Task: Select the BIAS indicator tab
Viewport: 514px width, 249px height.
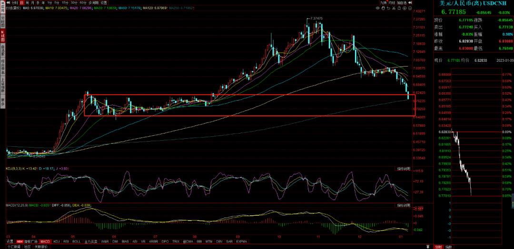Action: tap(125, 241)
